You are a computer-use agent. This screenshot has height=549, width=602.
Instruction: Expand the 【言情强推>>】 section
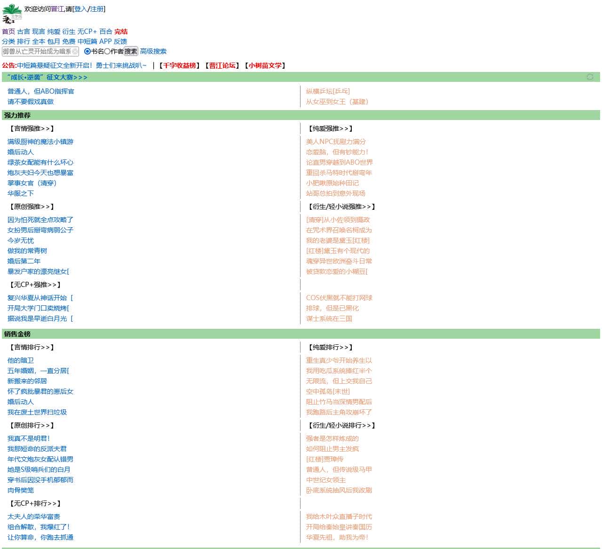coord(32,128)
